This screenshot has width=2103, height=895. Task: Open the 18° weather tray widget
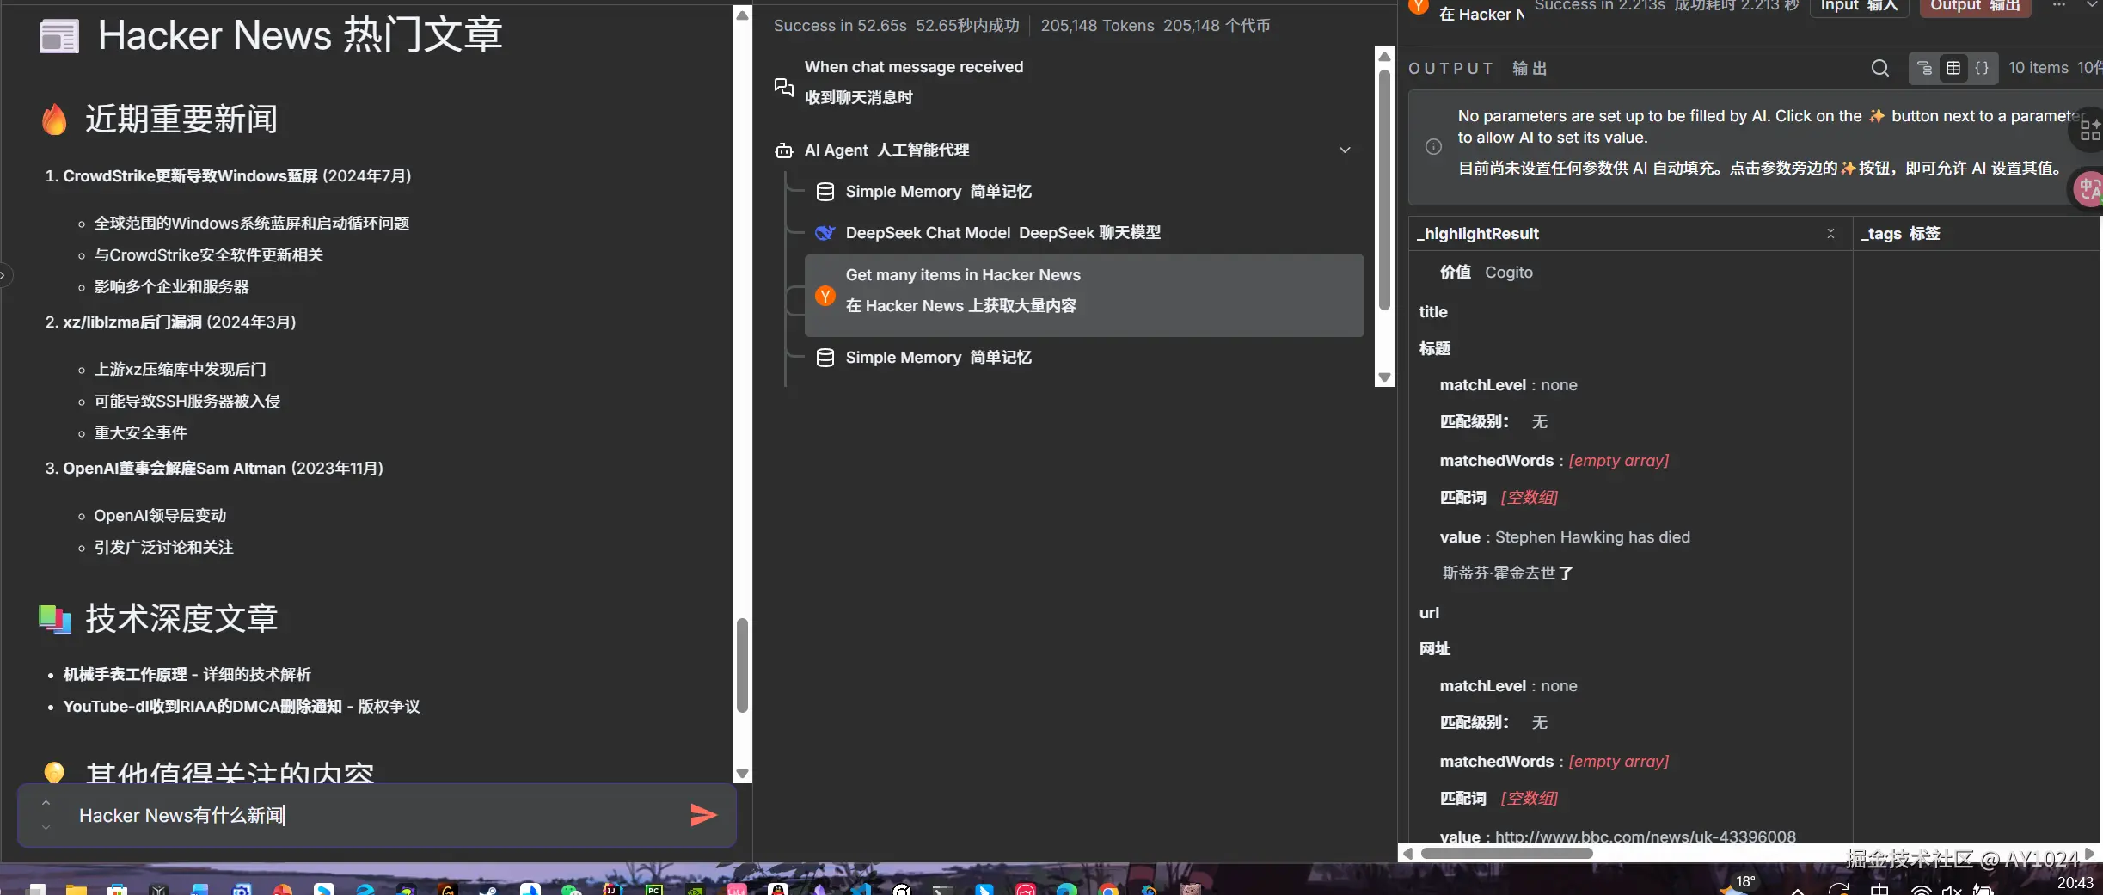click(x=1738, y=886)
